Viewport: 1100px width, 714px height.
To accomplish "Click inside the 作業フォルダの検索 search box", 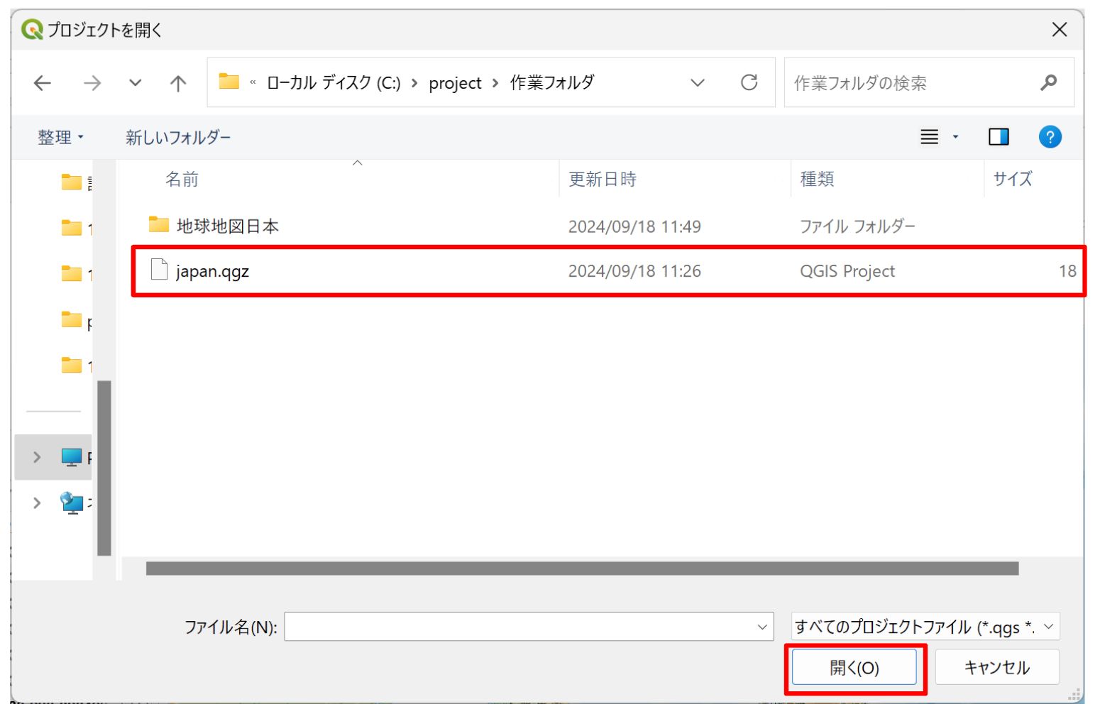I will pos(928,83).
